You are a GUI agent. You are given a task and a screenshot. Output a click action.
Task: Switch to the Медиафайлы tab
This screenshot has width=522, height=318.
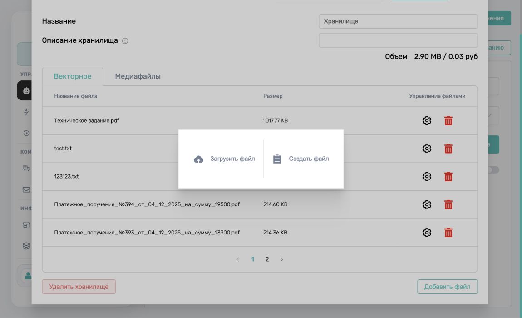(x=138, y=76)
